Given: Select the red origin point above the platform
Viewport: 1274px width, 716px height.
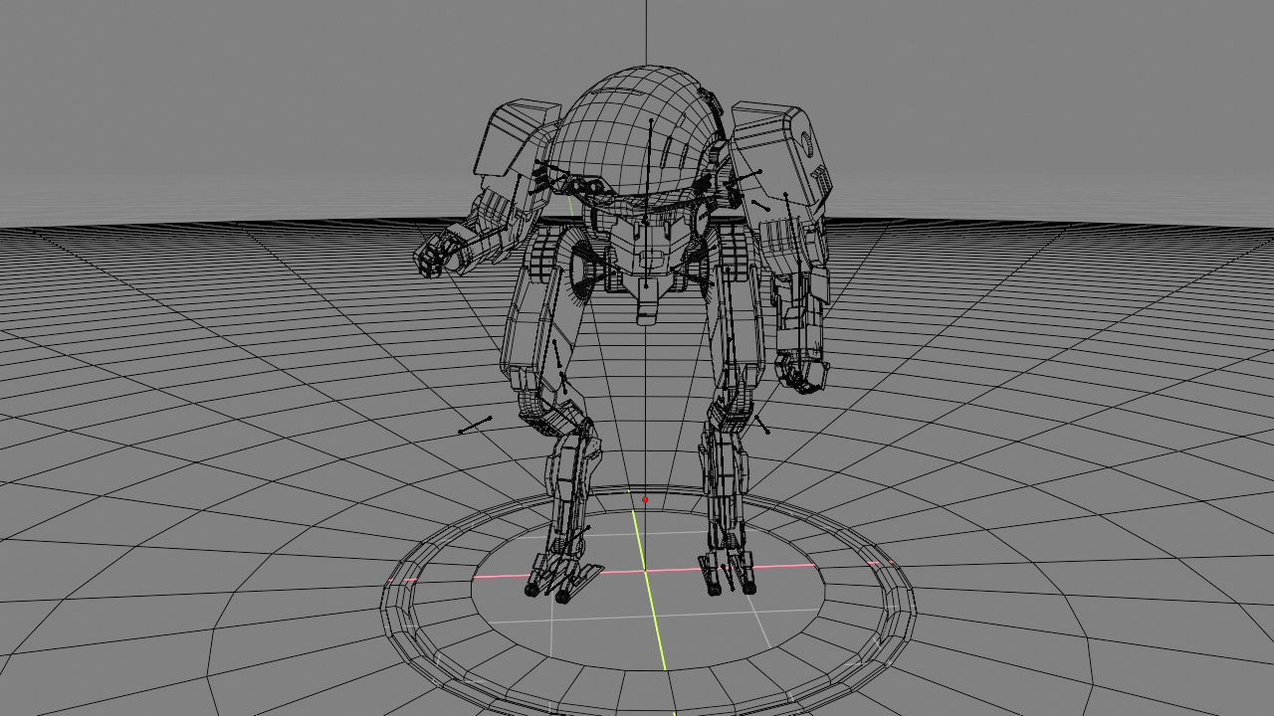Looking at the screenshot, I should click(x=645, y=499).
